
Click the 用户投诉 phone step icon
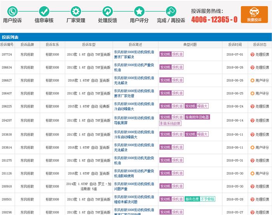pos(12,11)
